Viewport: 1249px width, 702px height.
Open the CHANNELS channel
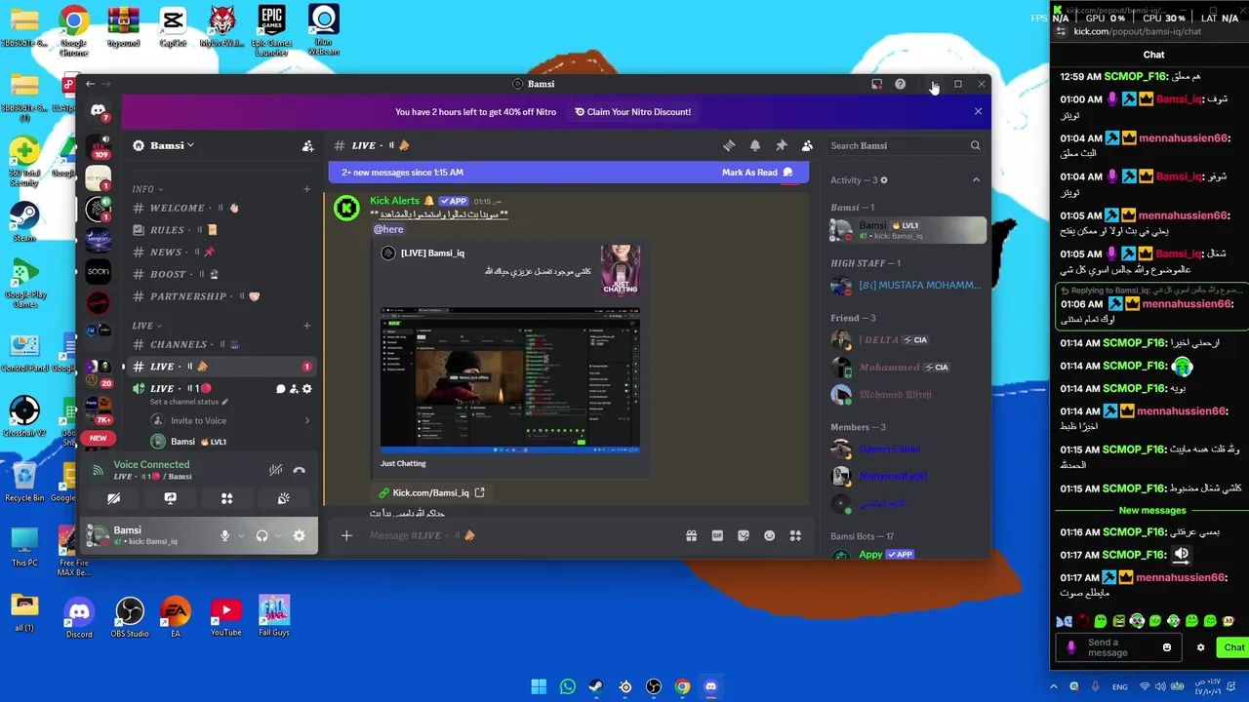coord(221,344)
